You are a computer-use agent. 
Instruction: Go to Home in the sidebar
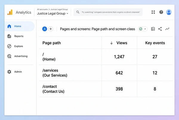coord(19,26)
